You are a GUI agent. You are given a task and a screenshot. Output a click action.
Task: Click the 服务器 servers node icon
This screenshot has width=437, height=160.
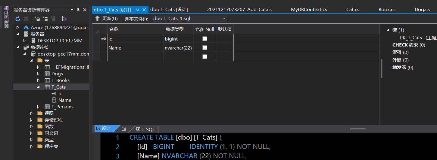[x=26, y=34]
